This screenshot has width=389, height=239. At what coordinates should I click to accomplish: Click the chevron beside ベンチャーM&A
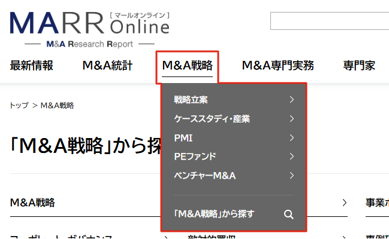click(292, 176)
